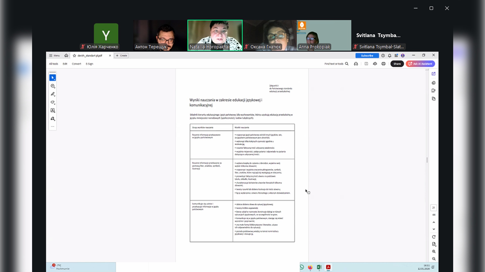This screenshot has width=485, height=272.
Task: Go to previous page with up chevron
Action: [x=434, y=222]
